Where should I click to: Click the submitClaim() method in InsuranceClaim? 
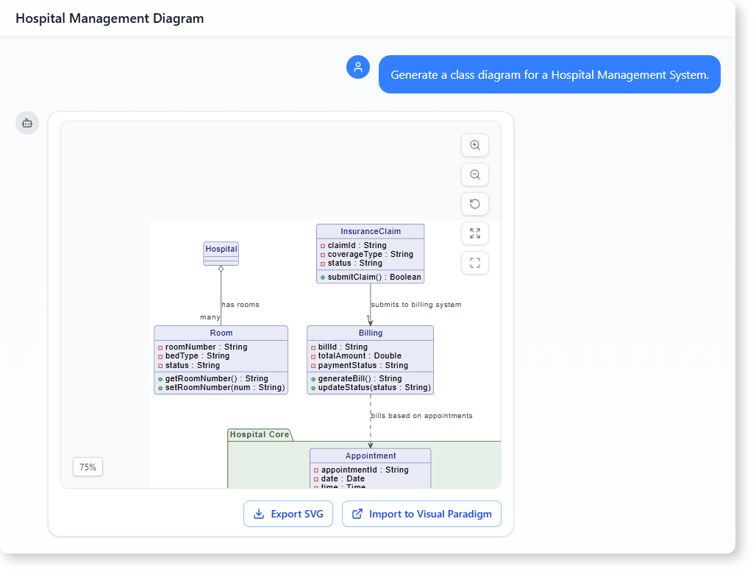(374, 277)
